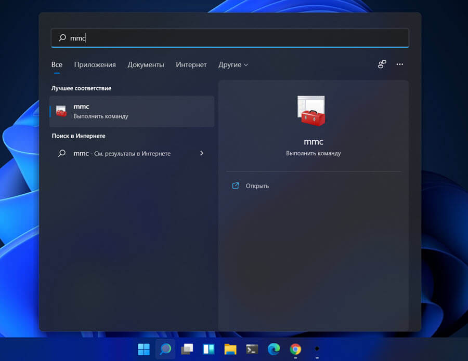This screenshot has width=468, height=361.
Task: Launch Microsoft Edge from taskbar
Action: (x=274, y=349)
